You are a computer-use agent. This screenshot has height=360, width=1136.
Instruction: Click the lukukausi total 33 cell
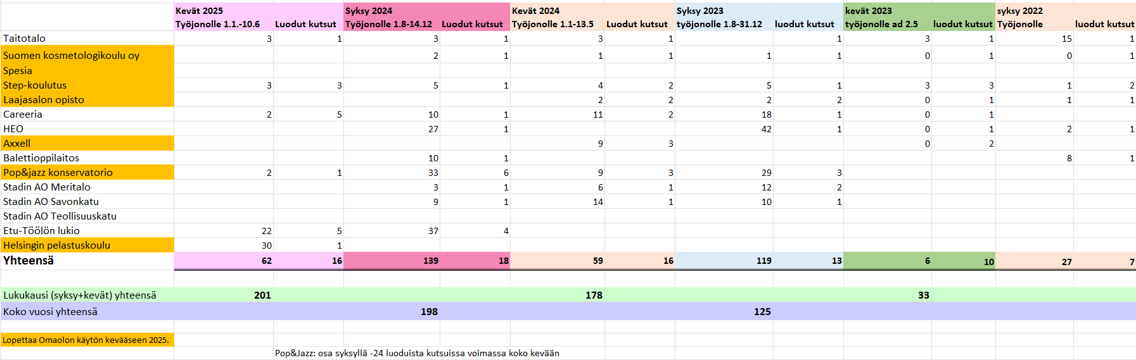tap(888, 295)
